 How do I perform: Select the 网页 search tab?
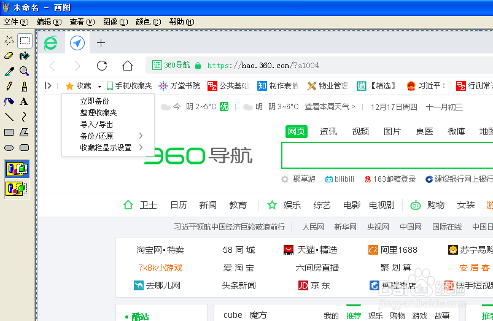coord(296,131)
